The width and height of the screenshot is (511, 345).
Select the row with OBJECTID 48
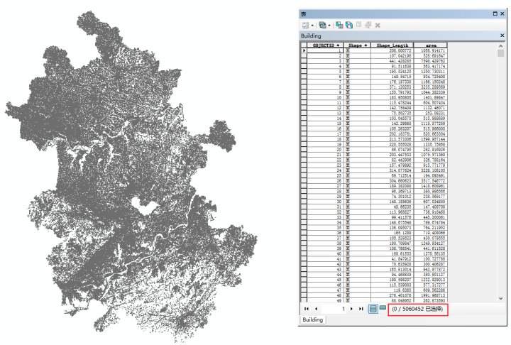click(x=304, y=295)
